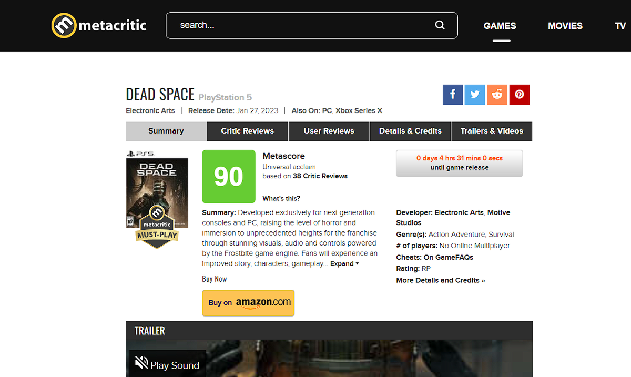This screenshot has height=377, width=631.
Task: Click the PlayStation 5 platform label
Action: tap(225, 97)
